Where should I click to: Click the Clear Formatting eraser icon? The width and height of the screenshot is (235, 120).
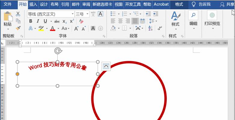click(x=81, y=21)
